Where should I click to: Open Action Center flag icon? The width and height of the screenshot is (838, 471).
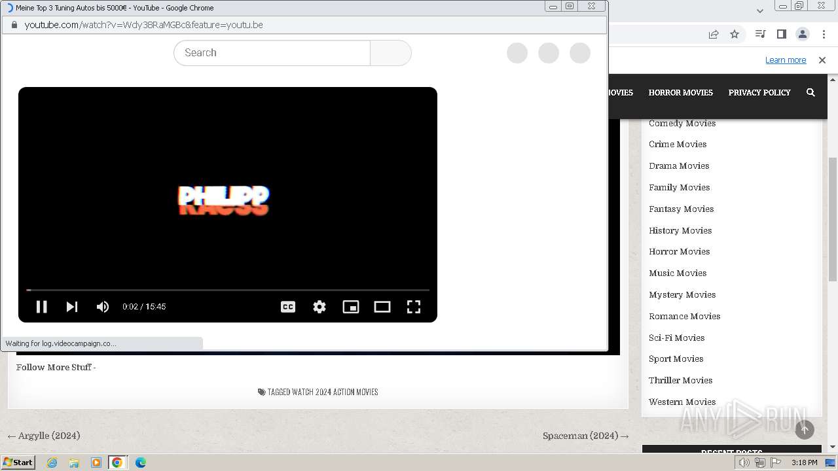coord(775,462)
